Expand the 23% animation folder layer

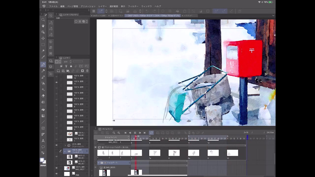pos(65,145)
